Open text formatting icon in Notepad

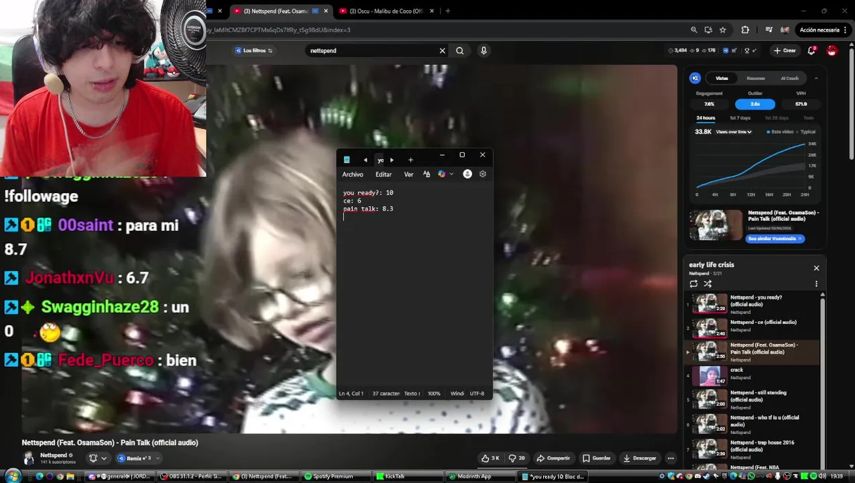426,174
